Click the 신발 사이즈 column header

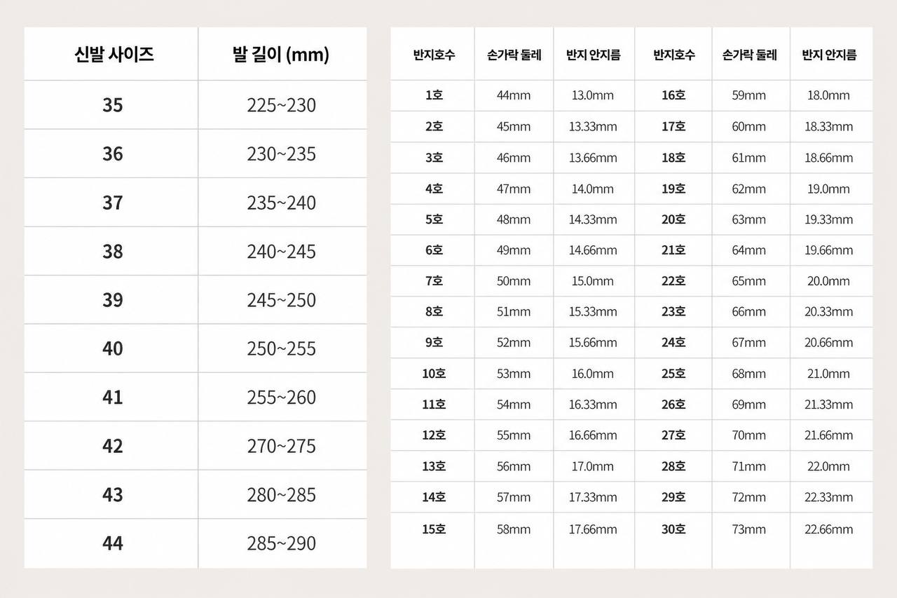(114, 55)
